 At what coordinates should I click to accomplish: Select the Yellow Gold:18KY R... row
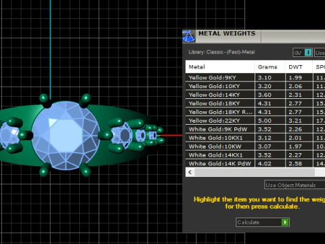coord(255,112)
